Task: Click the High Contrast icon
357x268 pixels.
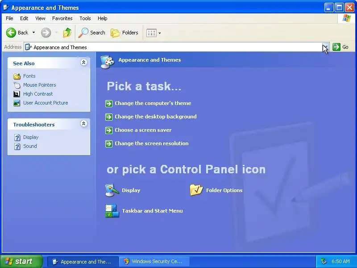Action: [17, 94]
